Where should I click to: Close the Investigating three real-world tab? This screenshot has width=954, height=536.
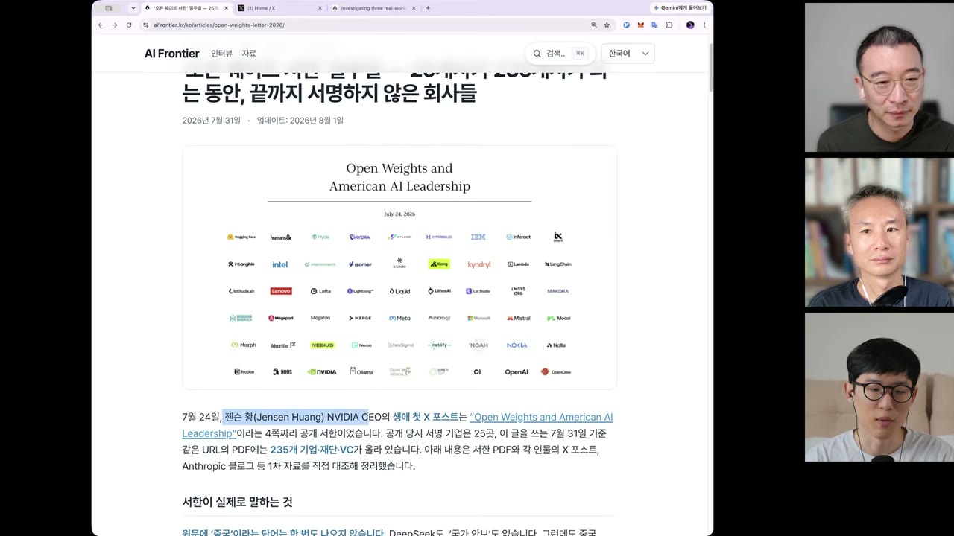tap(414, 8)
